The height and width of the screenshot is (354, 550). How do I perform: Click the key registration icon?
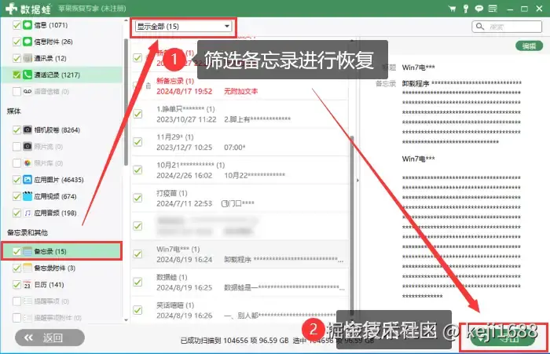[465, 9]
